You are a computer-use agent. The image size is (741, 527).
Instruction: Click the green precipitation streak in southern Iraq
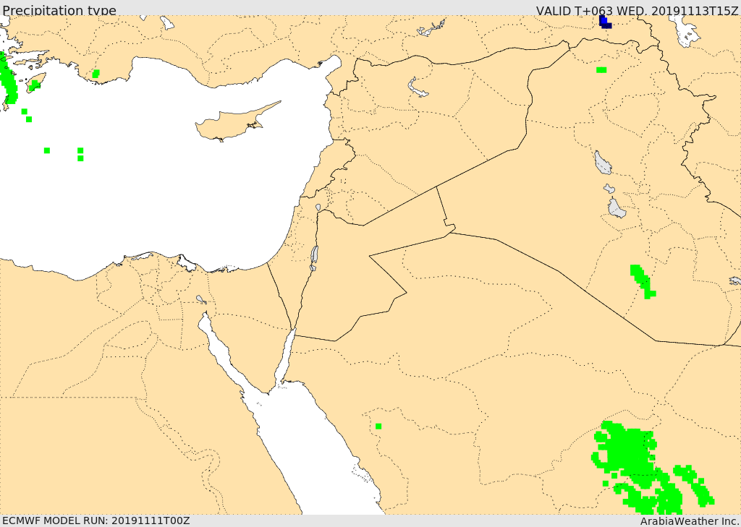click(x=643, y=281)
